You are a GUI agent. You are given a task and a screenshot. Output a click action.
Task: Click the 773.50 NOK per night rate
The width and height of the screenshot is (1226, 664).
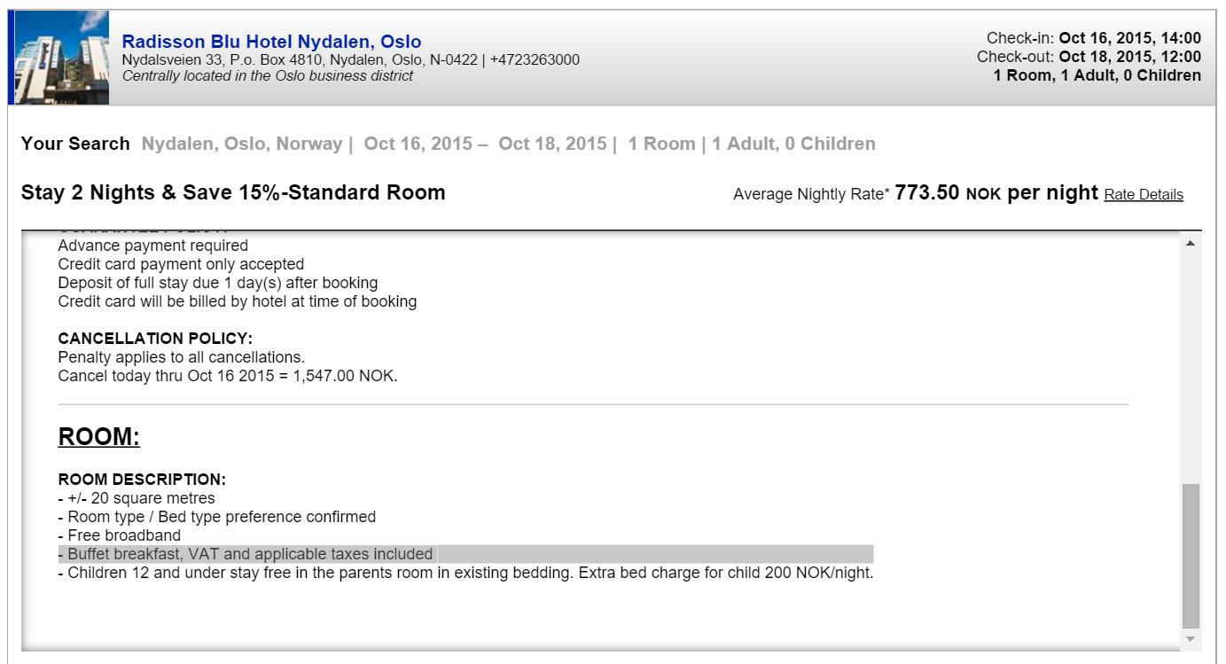point(996,193)
